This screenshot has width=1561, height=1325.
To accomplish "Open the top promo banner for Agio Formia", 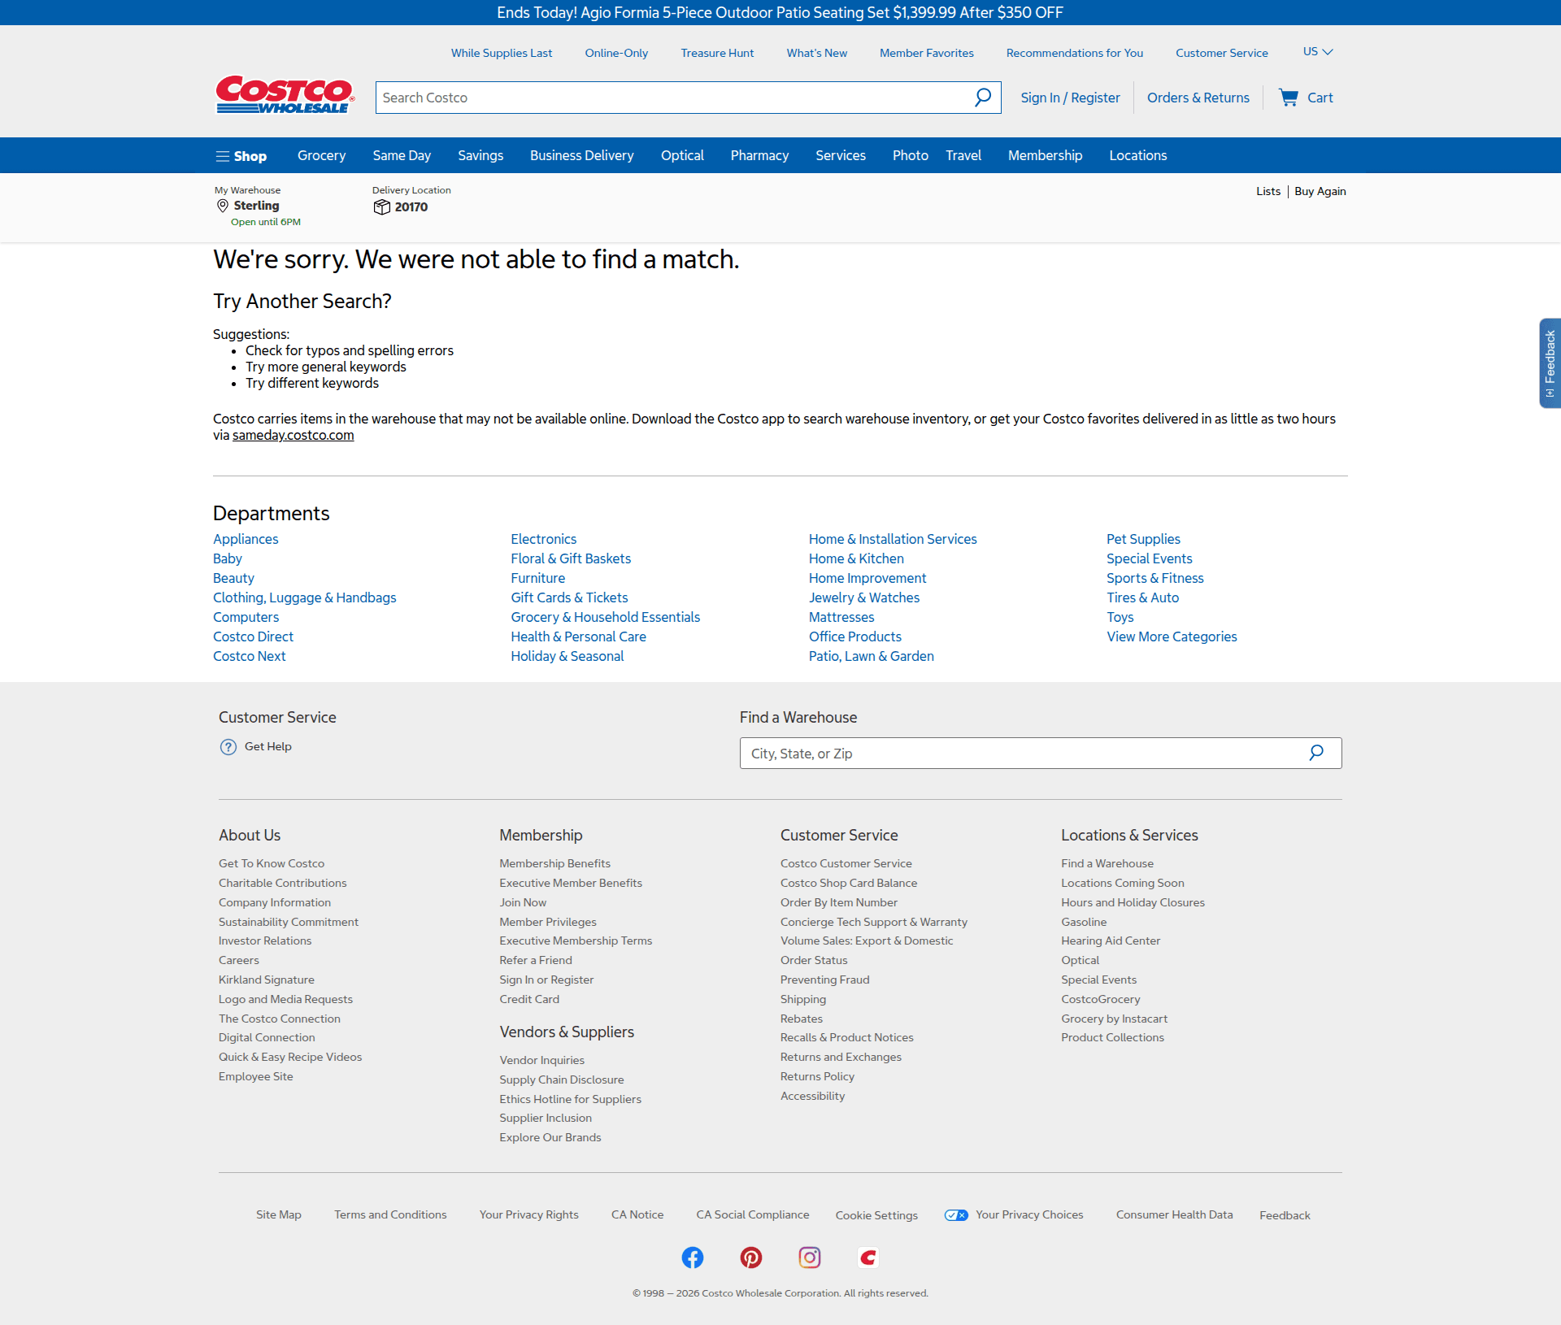I will 780,12.
